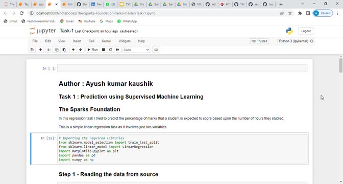Move selected cell up arrow
The width and height of the screenshot is (343, 184).
[x=73, y=50]
